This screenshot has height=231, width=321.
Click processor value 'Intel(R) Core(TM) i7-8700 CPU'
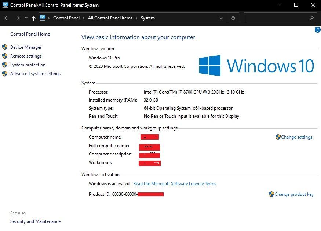(x=172, y=92)
